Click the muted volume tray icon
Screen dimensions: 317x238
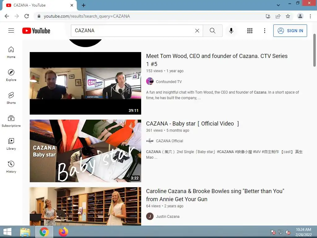[x=288, y=232]
